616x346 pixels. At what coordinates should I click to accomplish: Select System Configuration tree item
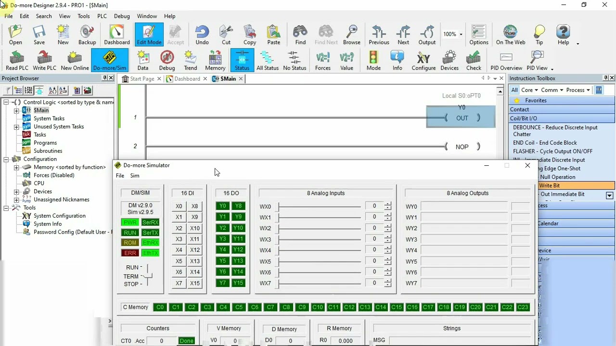click(x=60, y=216)
